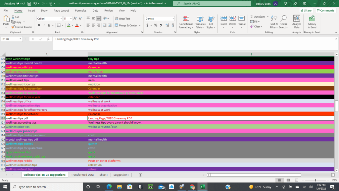Switch to the Transformed Data sheet tab
The image size is (339, 191).
point(82,175)
